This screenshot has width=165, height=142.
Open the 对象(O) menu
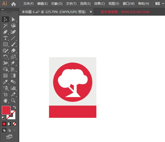57,4
